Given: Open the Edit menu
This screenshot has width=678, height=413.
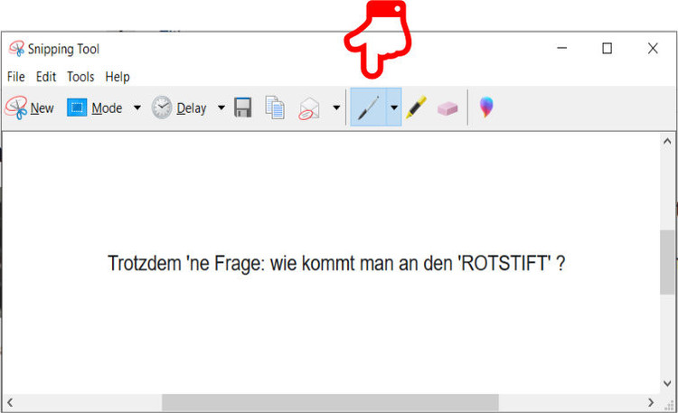Looking at the screenshot, I should 46,77.
